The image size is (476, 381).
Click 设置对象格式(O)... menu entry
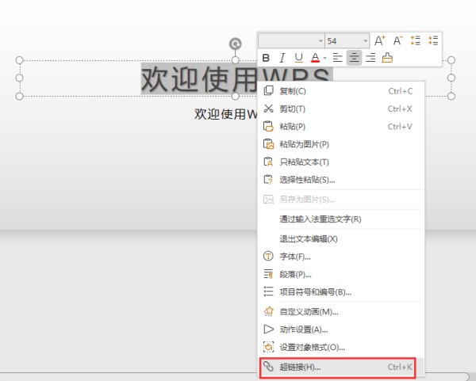[x=313, y=347]
